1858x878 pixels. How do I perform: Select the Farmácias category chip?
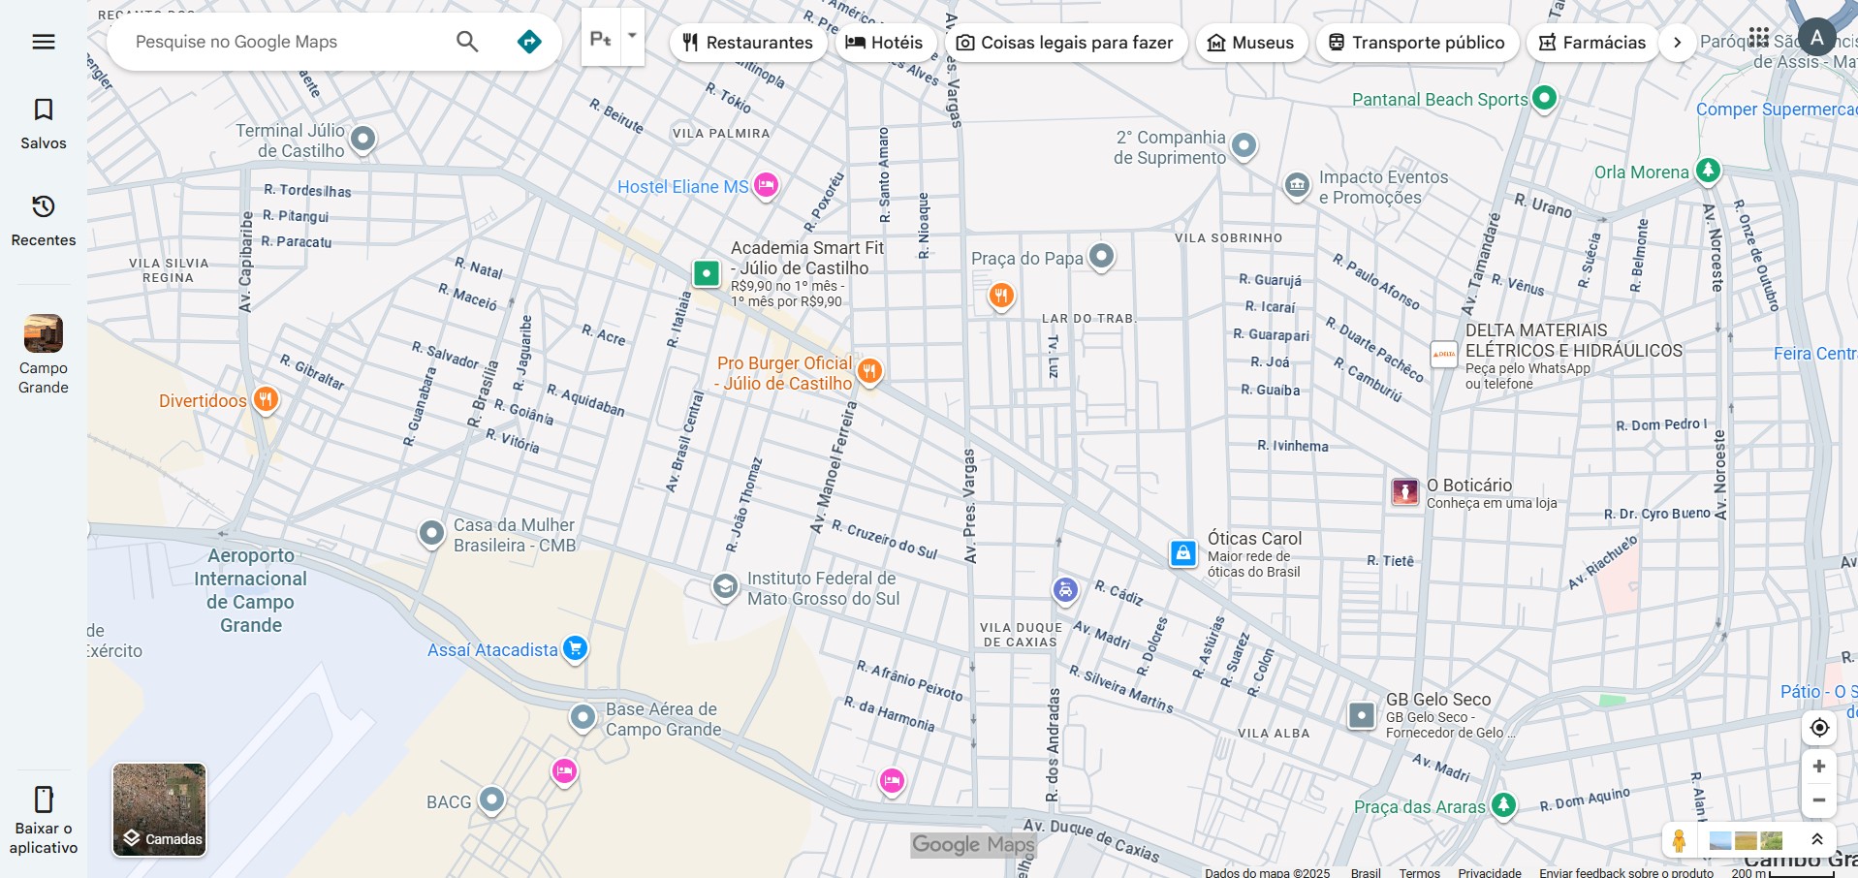tap(1592, 43)
